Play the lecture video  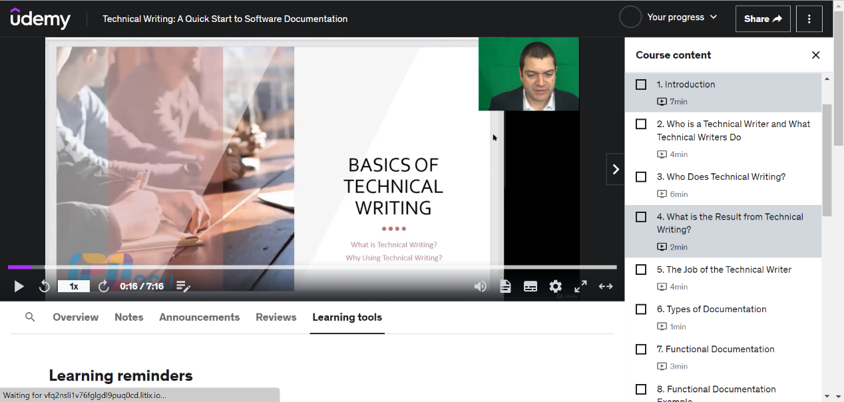point(19,286)
